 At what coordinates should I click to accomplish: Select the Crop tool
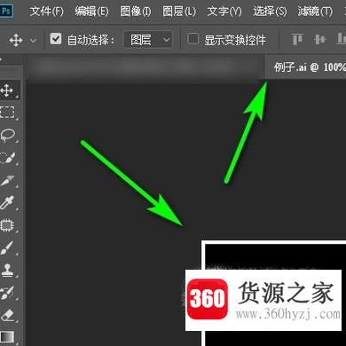(x=8, y=180)
